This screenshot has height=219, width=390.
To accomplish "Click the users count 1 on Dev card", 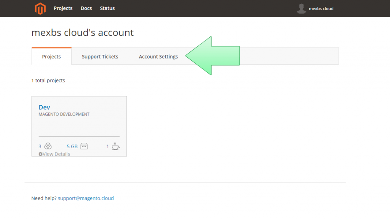I will pos(107,146).
